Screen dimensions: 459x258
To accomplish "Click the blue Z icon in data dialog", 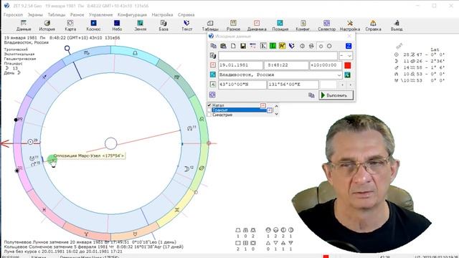I will click(x=349, y=46).
